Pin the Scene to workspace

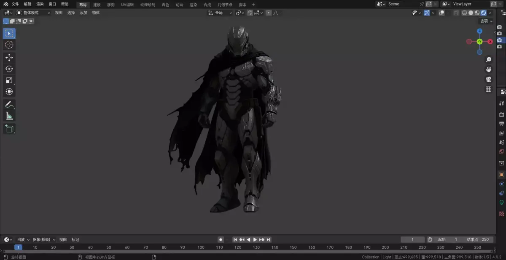[422, 4]
